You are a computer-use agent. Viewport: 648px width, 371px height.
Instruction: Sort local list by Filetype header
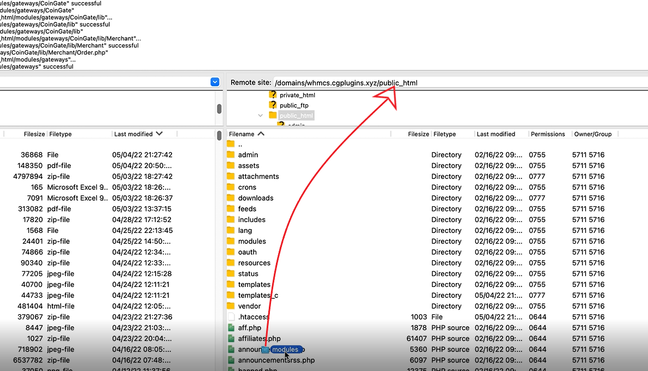click(60, 134)
